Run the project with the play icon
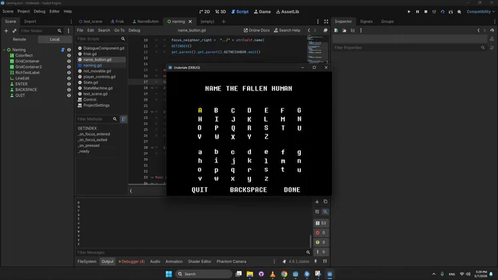Viewport: 498px width, 280px height. click(x=409, y=12)
